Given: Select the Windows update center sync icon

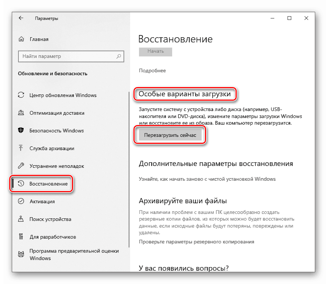Looking at the screenshot, I should (x=21, y=95).
